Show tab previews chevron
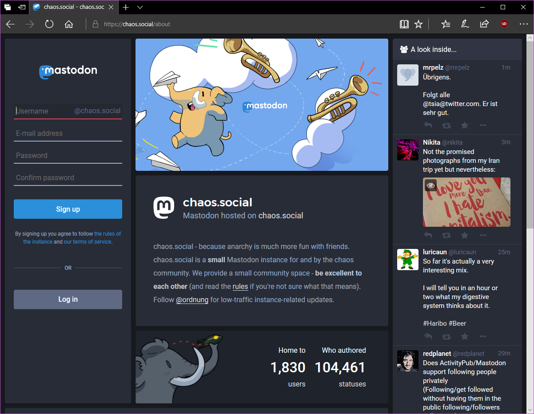Viewport: 534px width, 414px height. coord(140,7)
